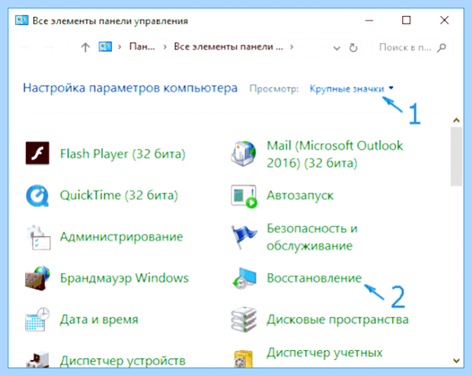
Task: Click the Диспетчер устройств icon
Action: [37, 359]
